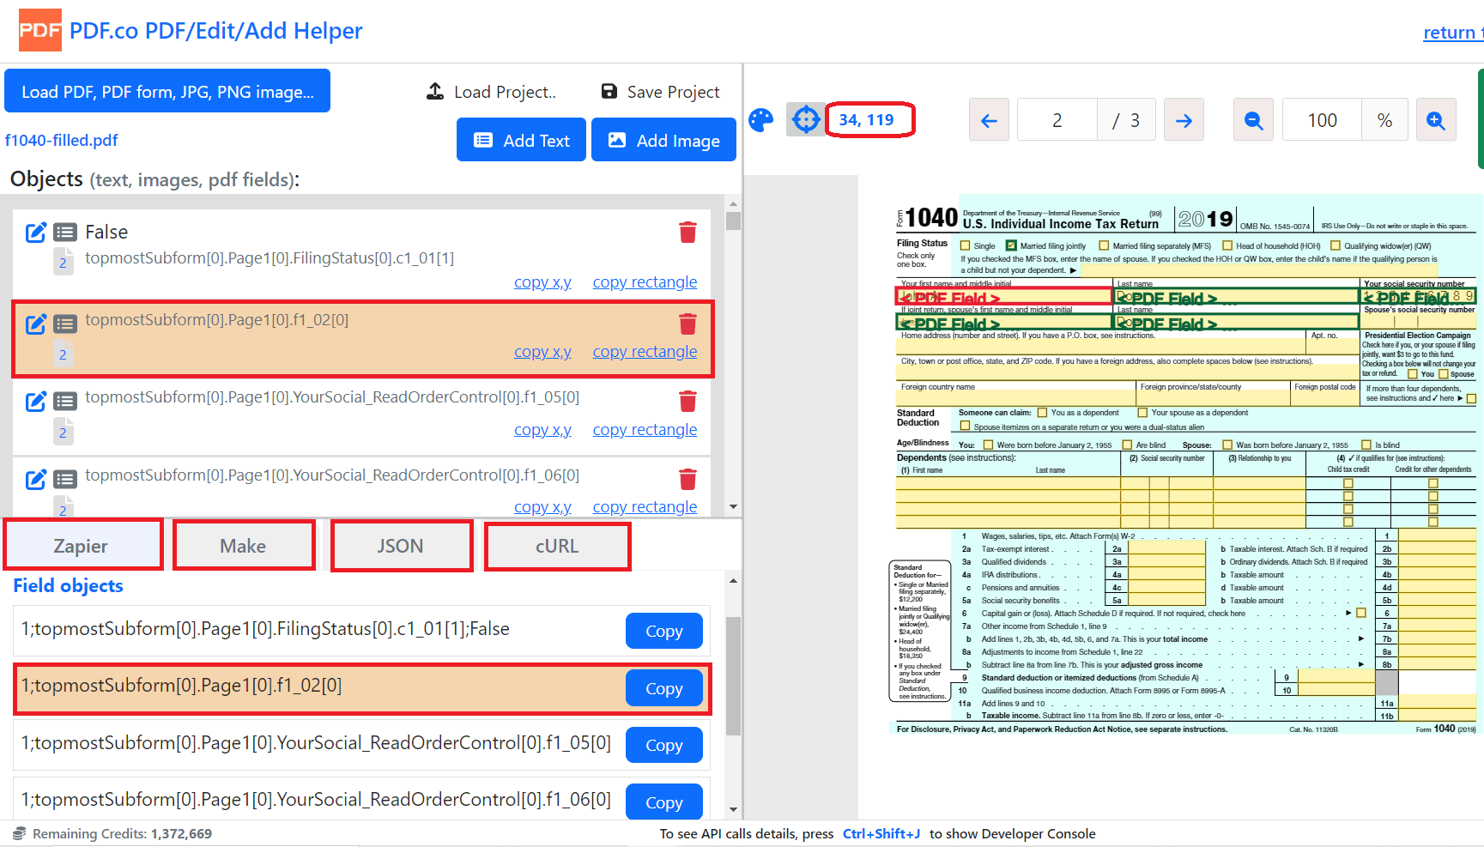Switch to the JSON tab
The height and width of the screenshot is (847, 1484).
pos(401,546)
